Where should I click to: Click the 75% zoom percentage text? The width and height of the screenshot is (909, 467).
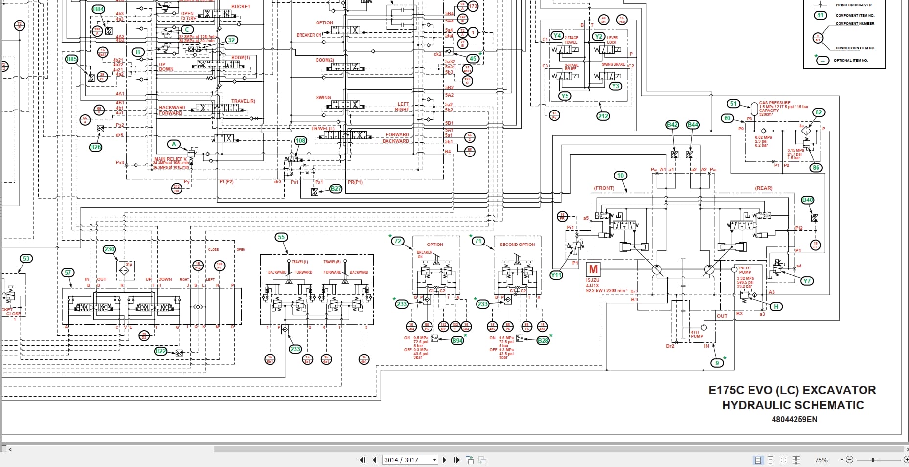(x=821, y=460)
